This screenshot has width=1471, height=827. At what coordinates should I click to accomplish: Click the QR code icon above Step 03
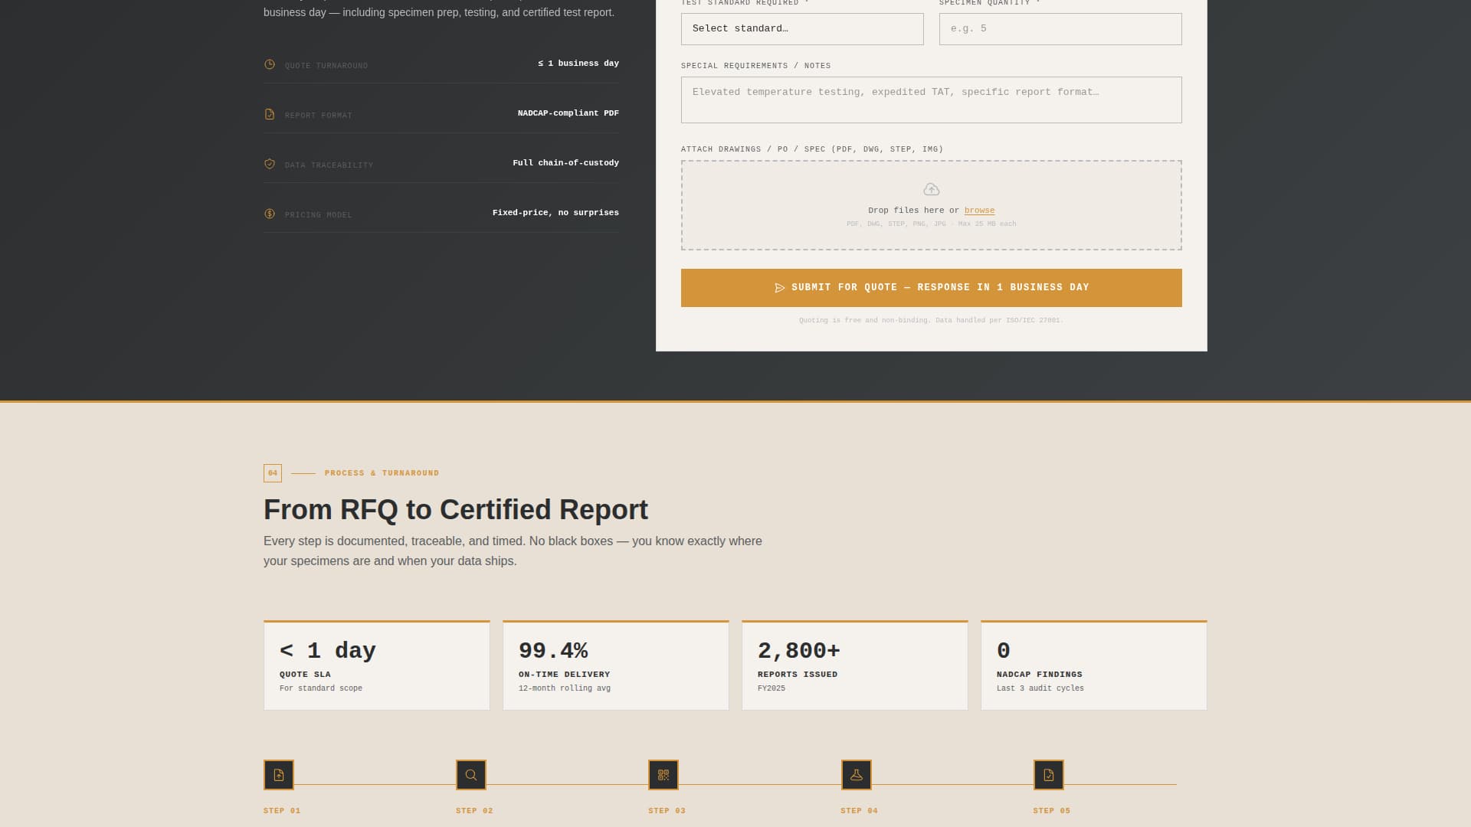click(663, 774)
